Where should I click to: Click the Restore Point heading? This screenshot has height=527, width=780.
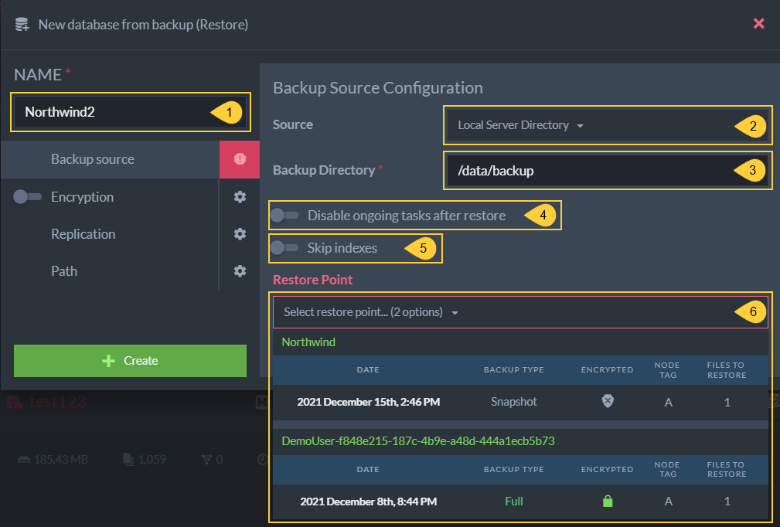(x=312, y=280)
